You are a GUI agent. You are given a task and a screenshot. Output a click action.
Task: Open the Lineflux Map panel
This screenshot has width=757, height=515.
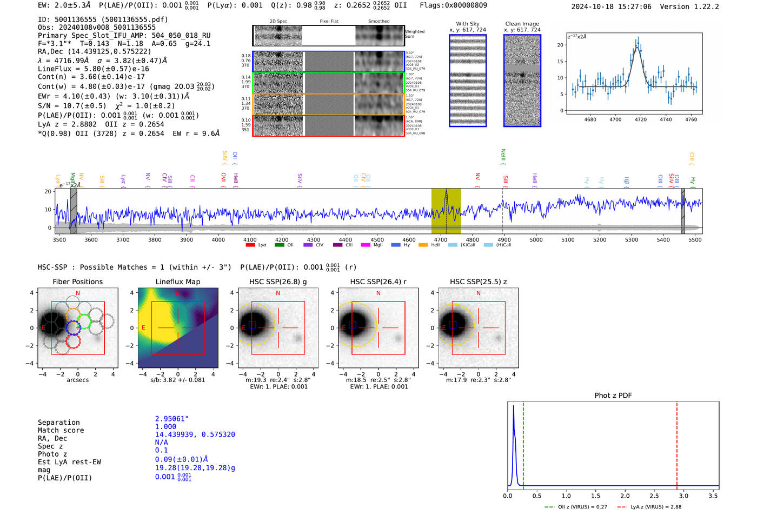(178, 328)
